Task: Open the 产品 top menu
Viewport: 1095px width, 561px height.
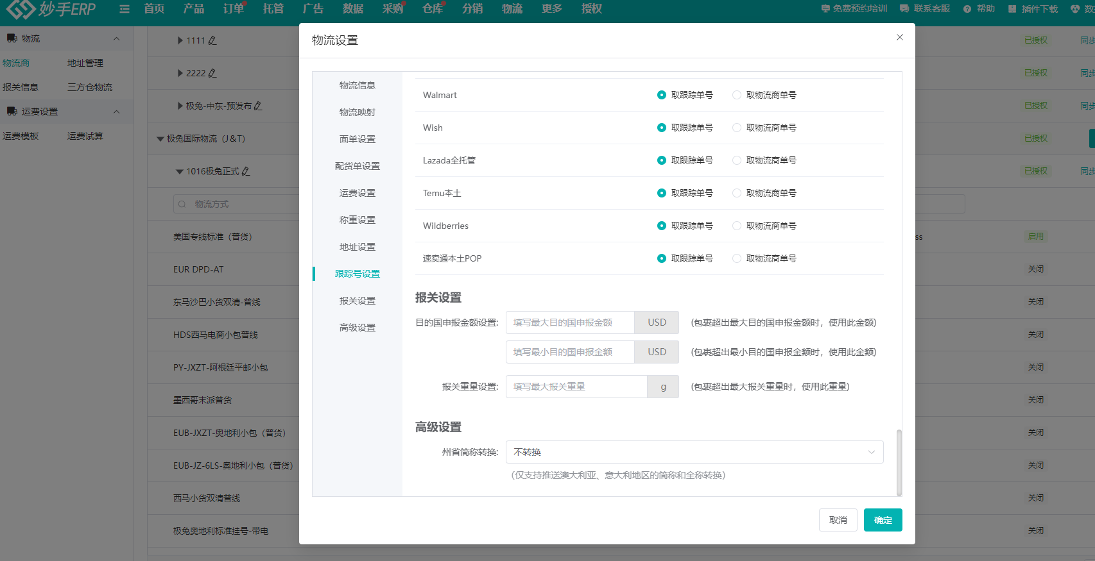Action: (x=194, y=9)
